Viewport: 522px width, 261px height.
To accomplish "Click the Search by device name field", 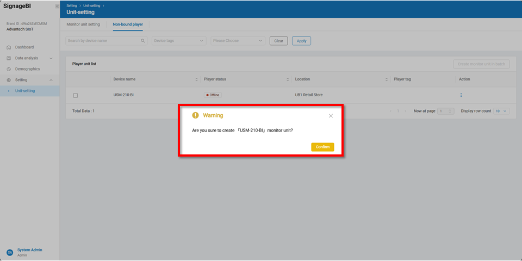I will coord(102,41).
